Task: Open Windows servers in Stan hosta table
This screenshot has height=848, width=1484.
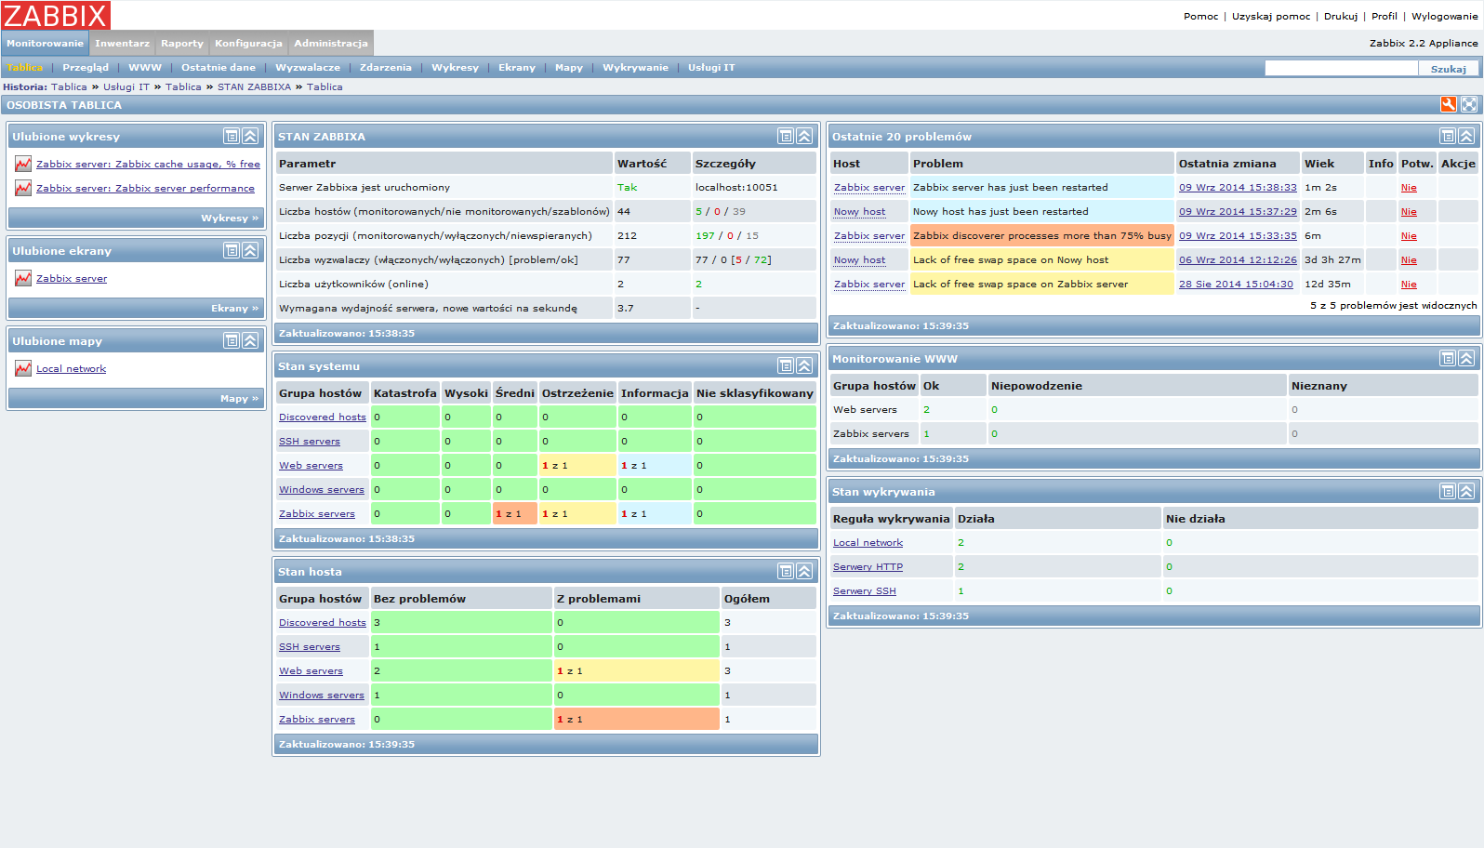Action: pyautogui.click(x=322, y=695)
